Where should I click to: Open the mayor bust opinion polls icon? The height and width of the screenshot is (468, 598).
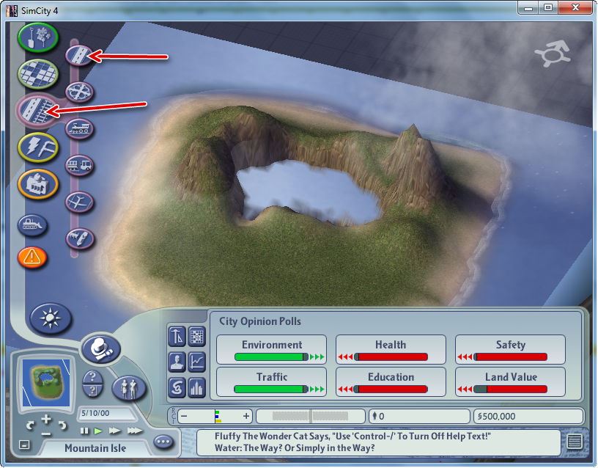pos(177,362)
